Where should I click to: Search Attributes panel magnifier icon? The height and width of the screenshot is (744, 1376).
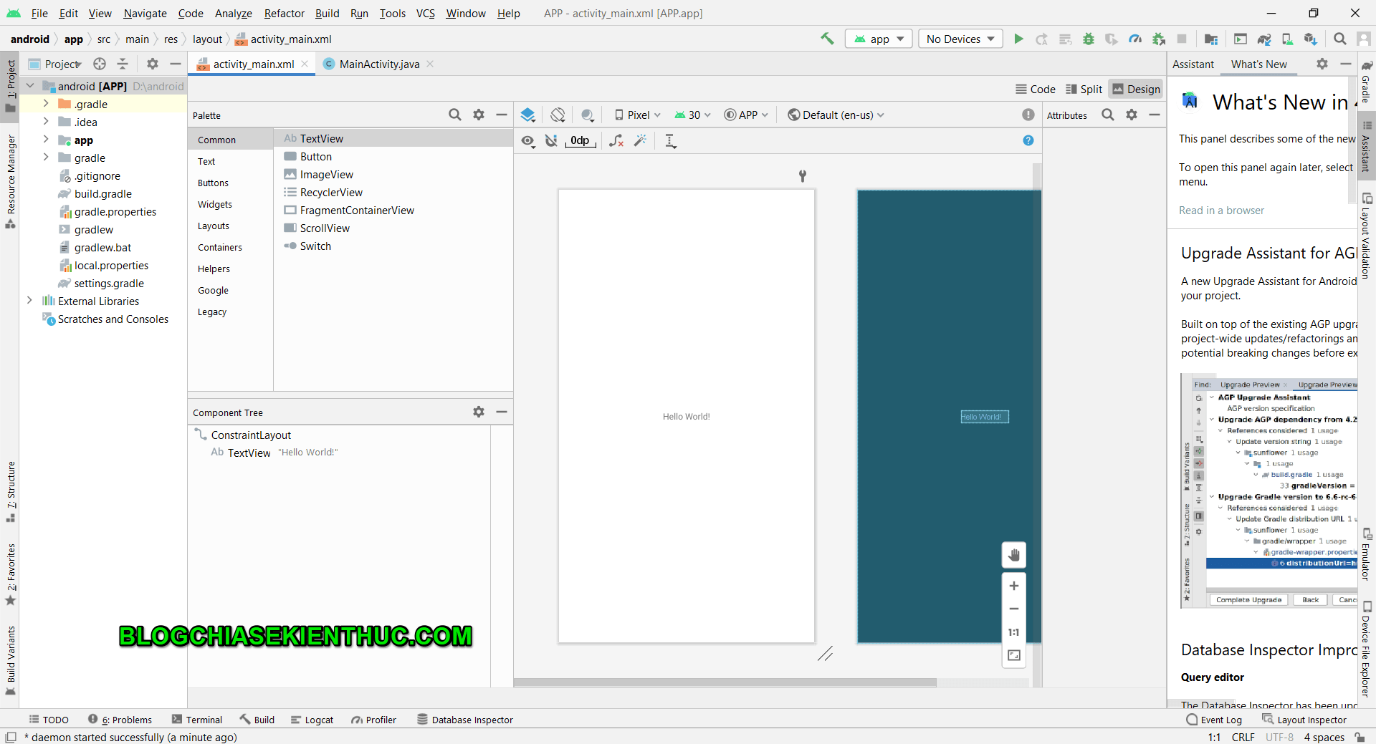pos(1108,115)
